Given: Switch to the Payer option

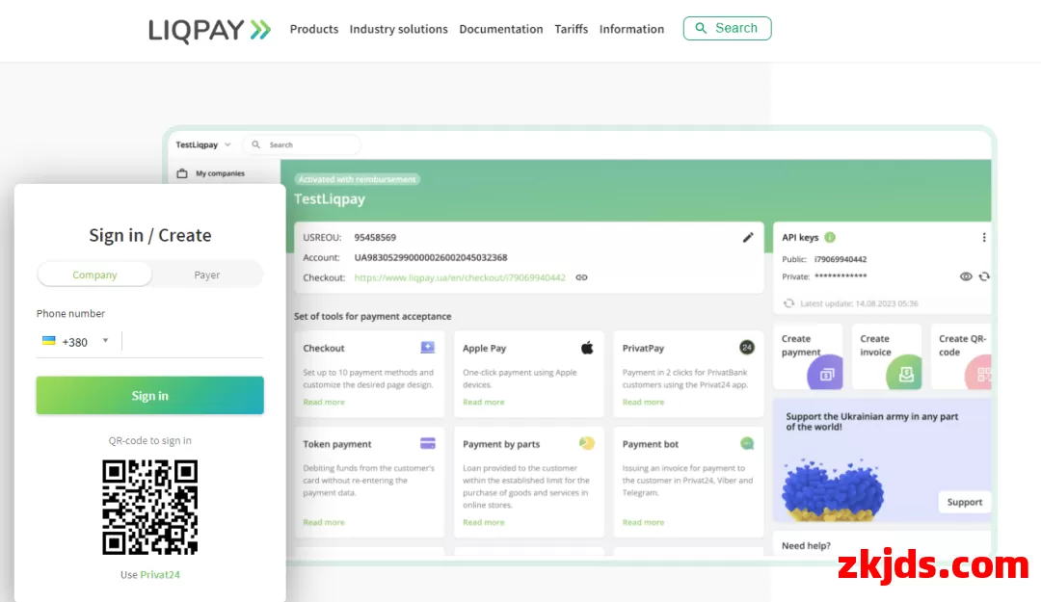Looking at the screenshot, I should click(x=207, y=275).
